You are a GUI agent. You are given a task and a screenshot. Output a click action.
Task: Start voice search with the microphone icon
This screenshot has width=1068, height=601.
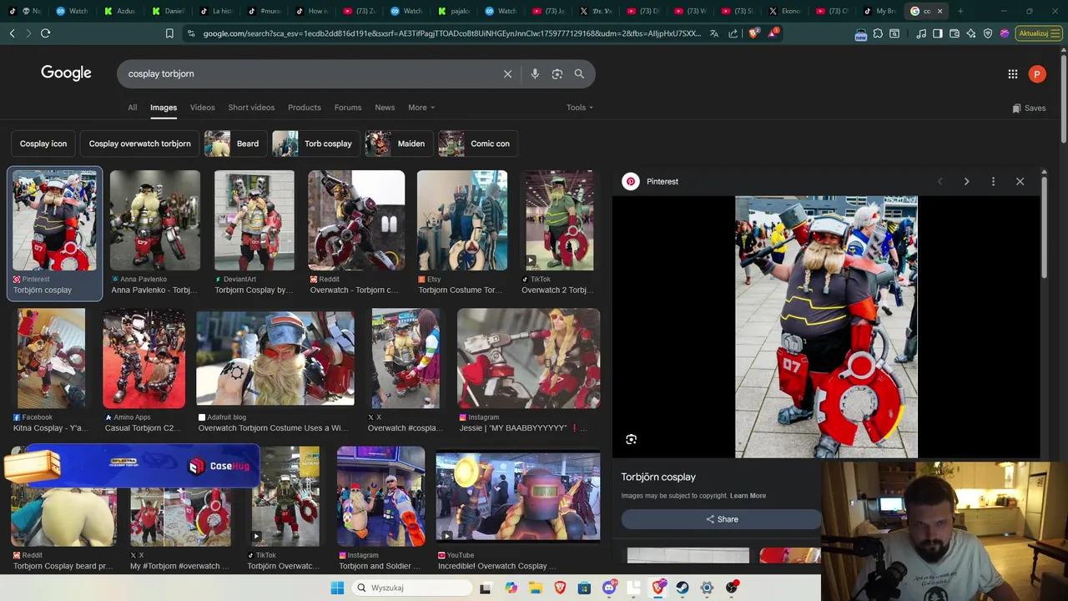(535, 73)
